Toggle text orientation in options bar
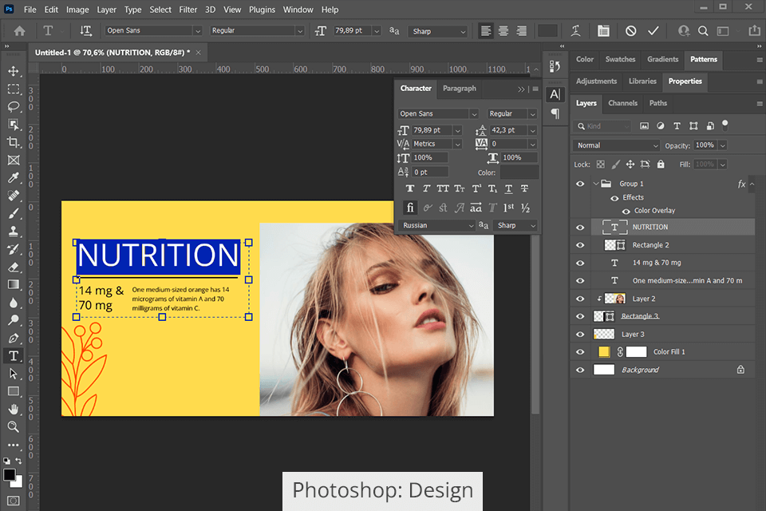This screenshot has height=511, width=766. tap(85, 31)
